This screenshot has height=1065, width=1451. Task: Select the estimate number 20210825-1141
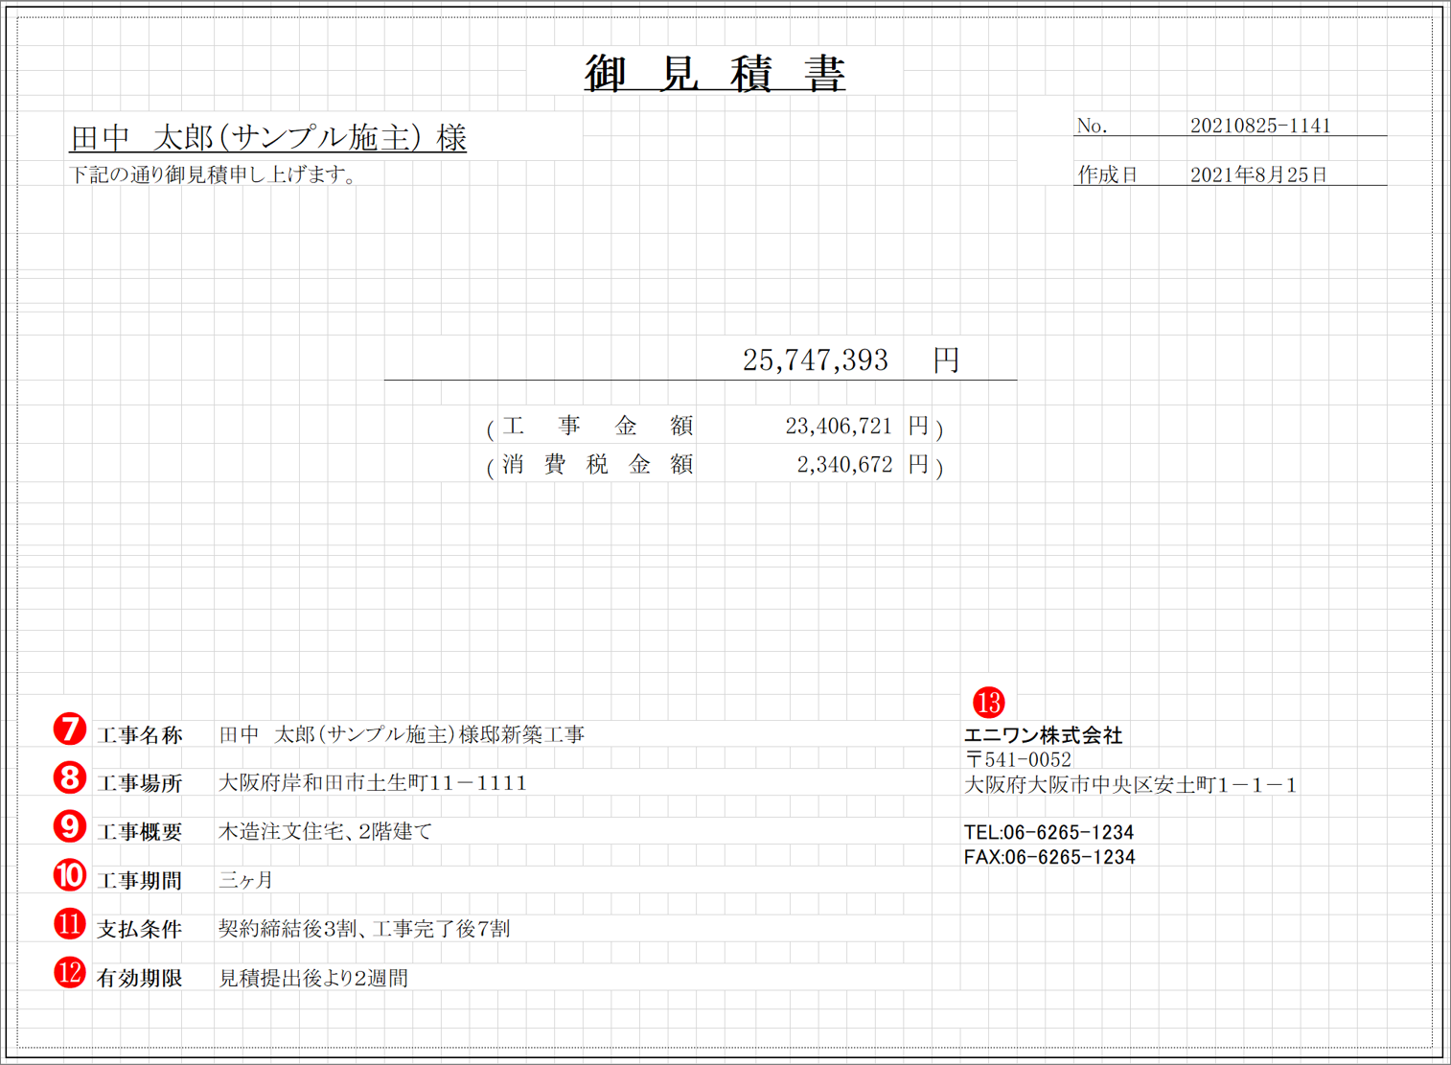(x=1262, y=124)
